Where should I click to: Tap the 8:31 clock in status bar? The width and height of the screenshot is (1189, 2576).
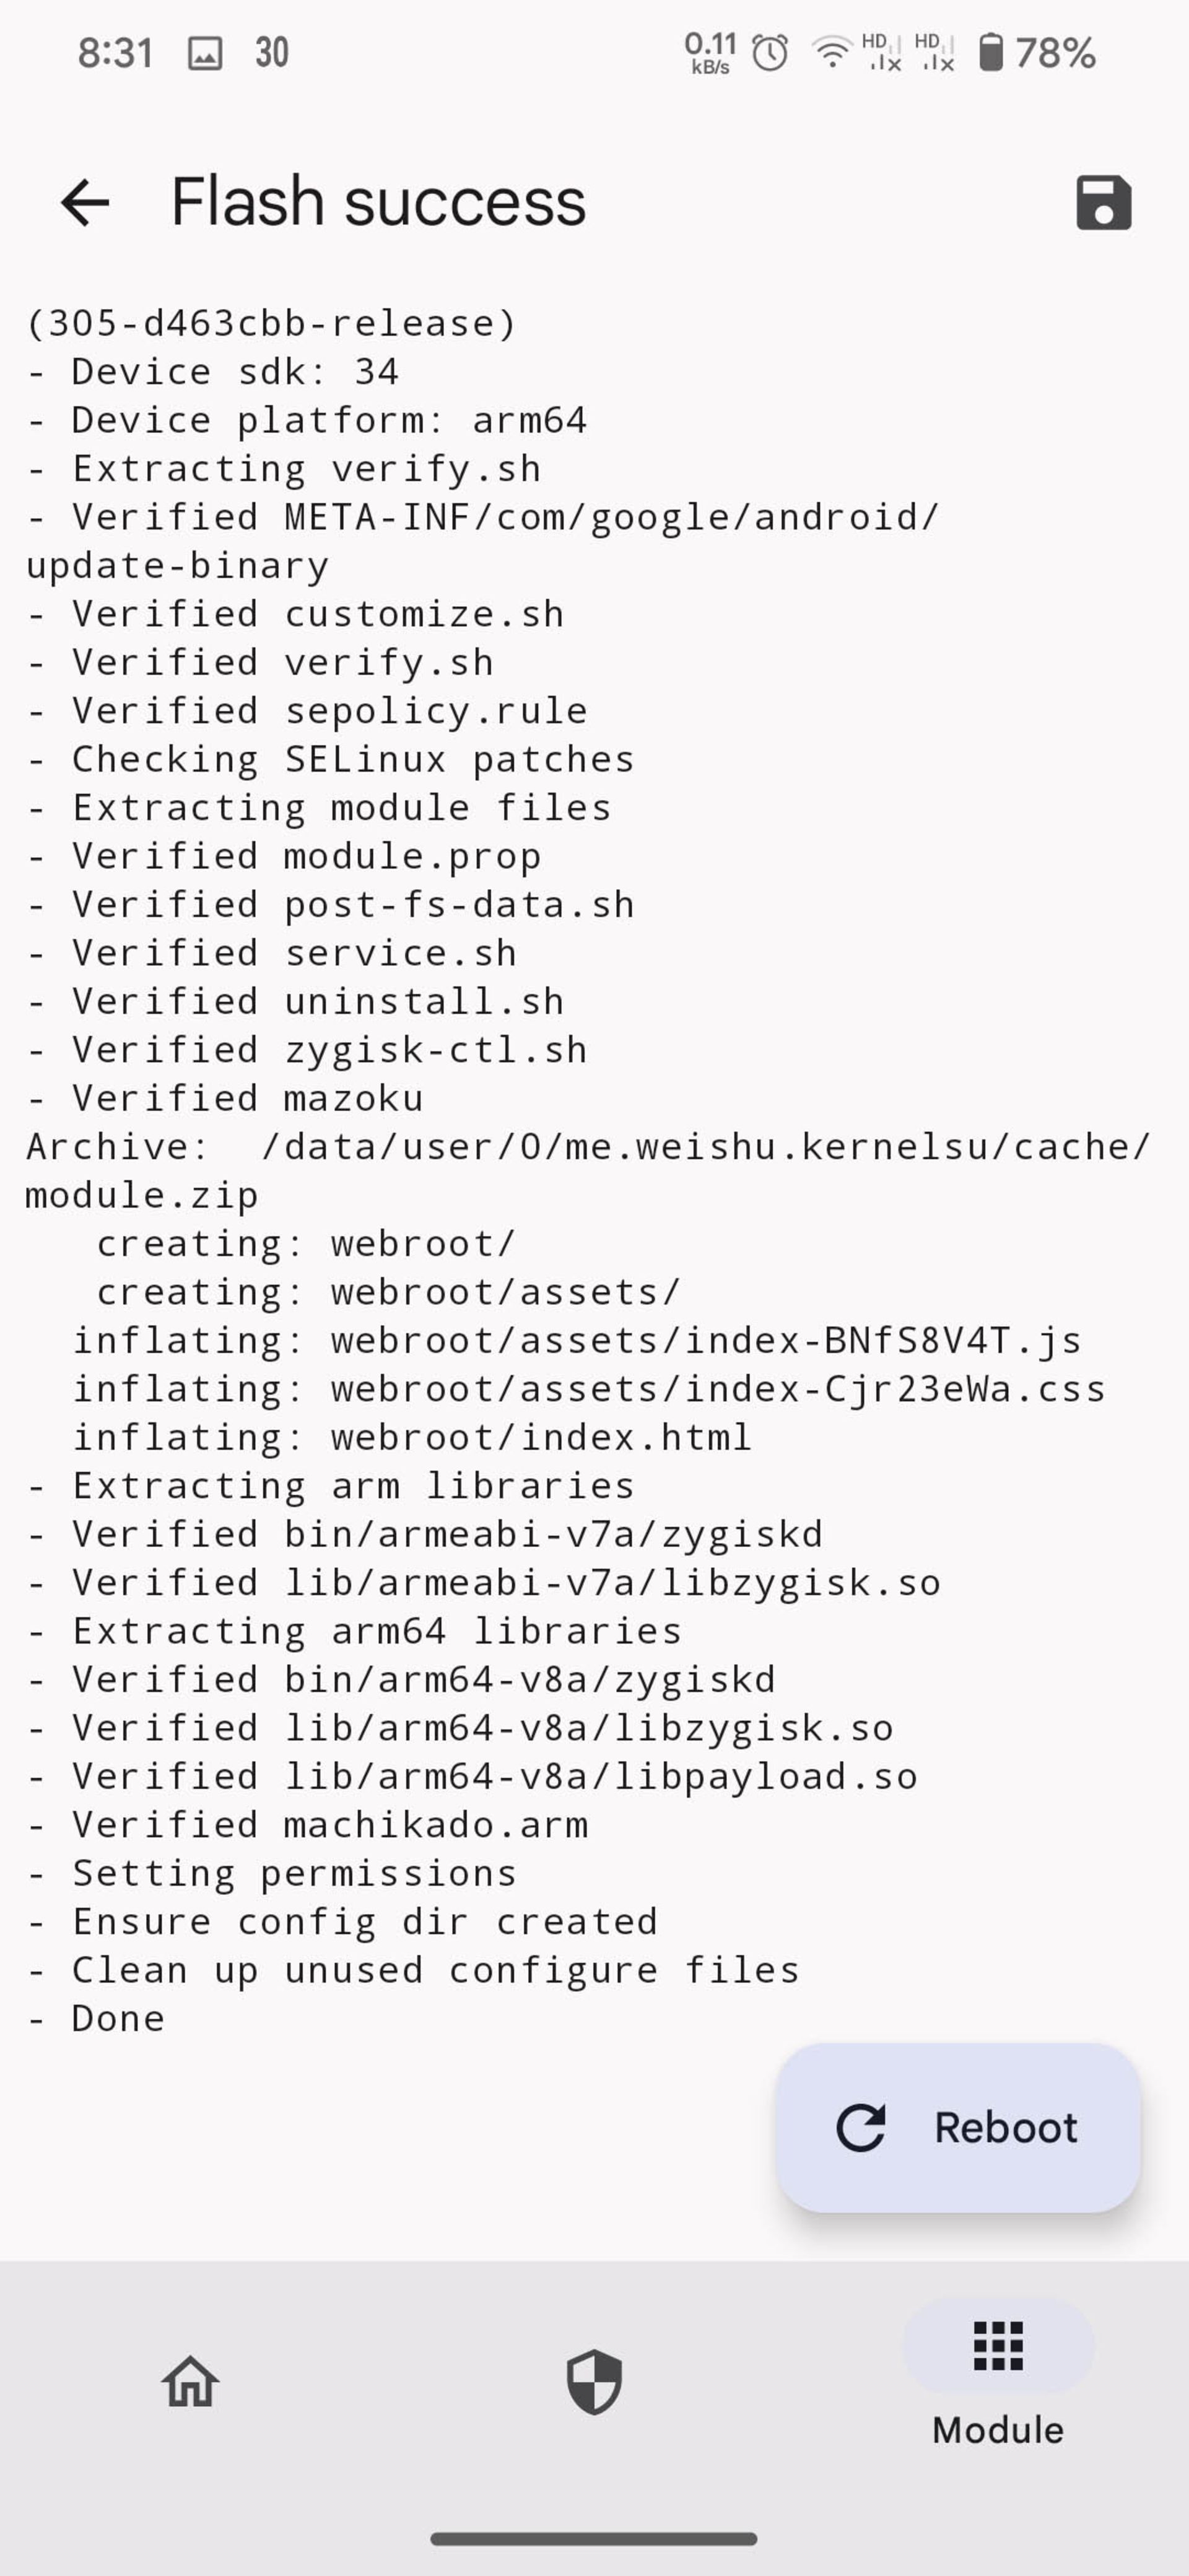115,53
